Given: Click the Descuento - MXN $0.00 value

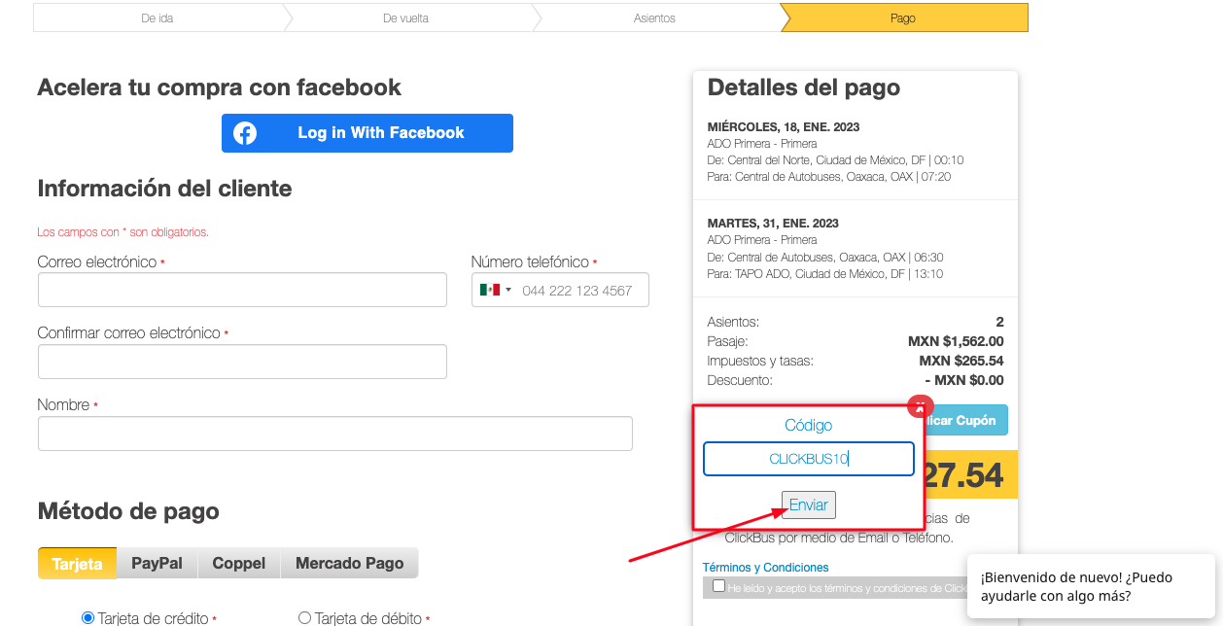Looking at the screenshot, I should 964,380.
